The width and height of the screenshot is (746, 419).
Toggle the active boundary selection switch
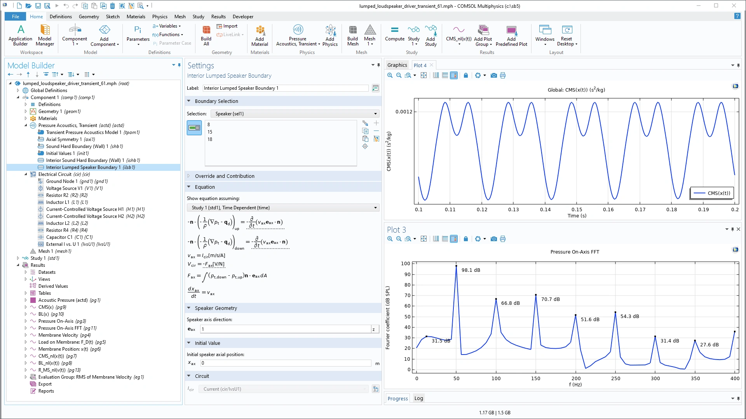[194, 128]
